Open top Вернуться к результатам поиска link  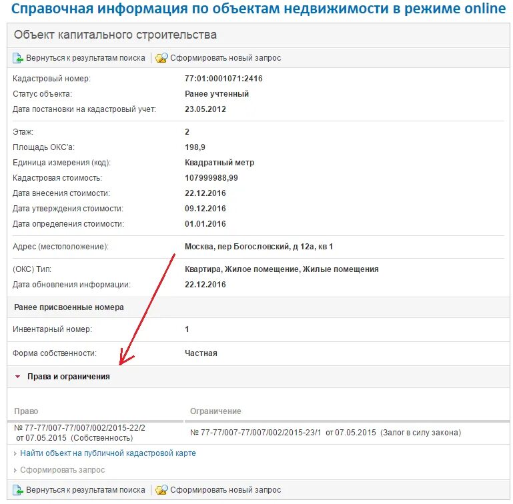coord(85,58)
